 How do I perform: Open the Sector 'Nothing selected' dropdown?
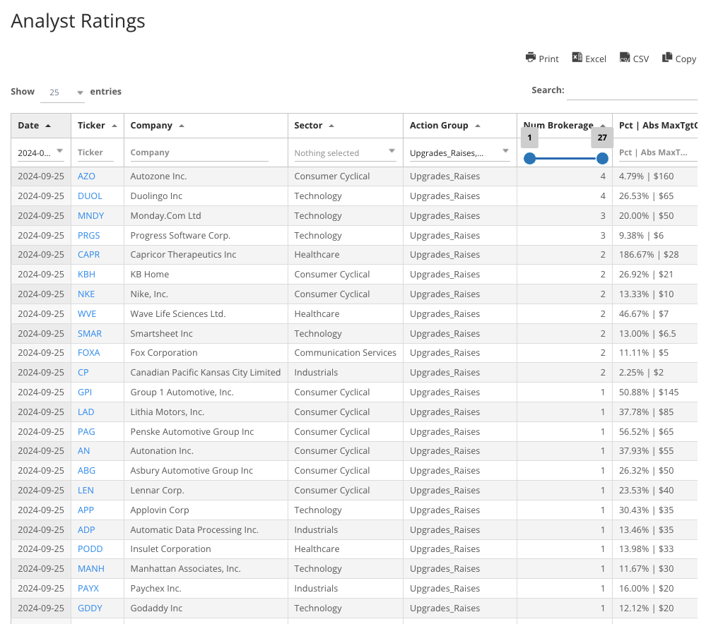point(345,152)
